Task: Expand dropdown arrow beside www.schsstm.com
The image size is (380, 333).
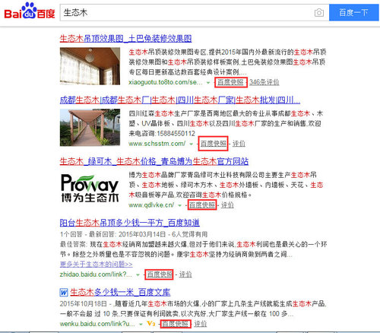Action: (x=192, y=144)
